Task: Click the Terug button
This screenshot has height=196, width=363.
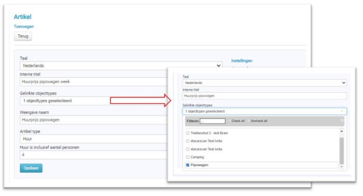Action: tap(23, 36)
